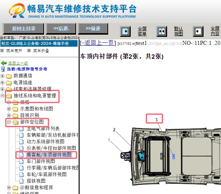Image resolution: width=221 pixels, height=194 pixels.
Task: Click the green back arrow icon
Action: [4, 63]
